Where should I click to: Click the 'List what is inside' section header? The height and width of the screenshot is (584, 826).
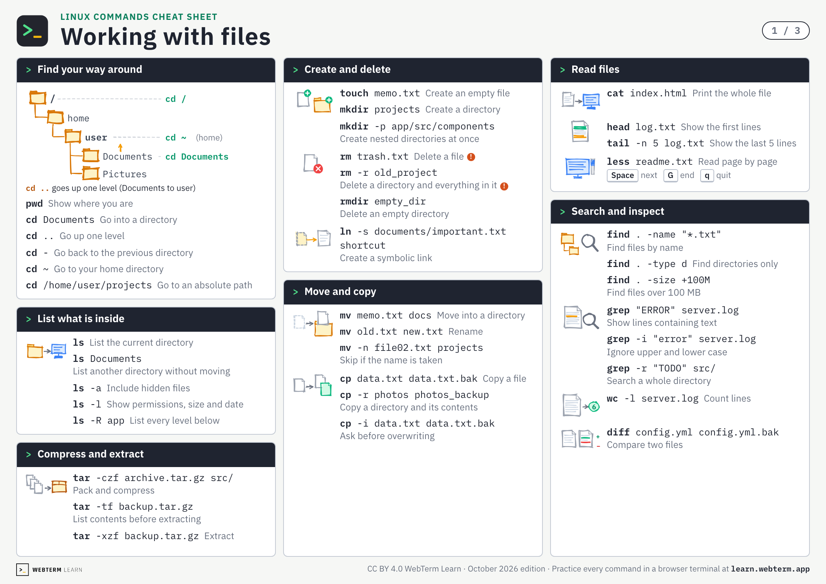click(x=146, y=319)
